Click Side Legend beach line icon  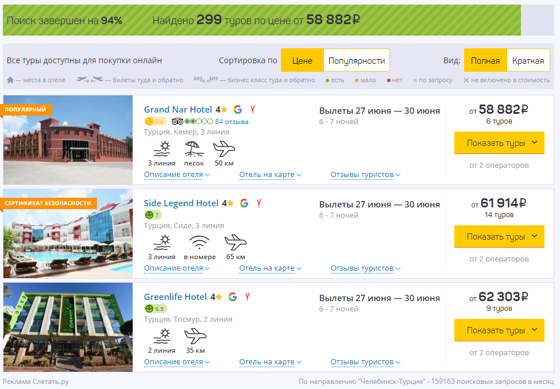[162, 242]
